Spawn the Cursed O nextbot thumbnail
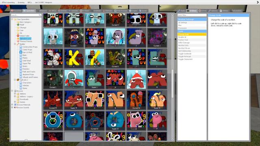 (95, 121)
